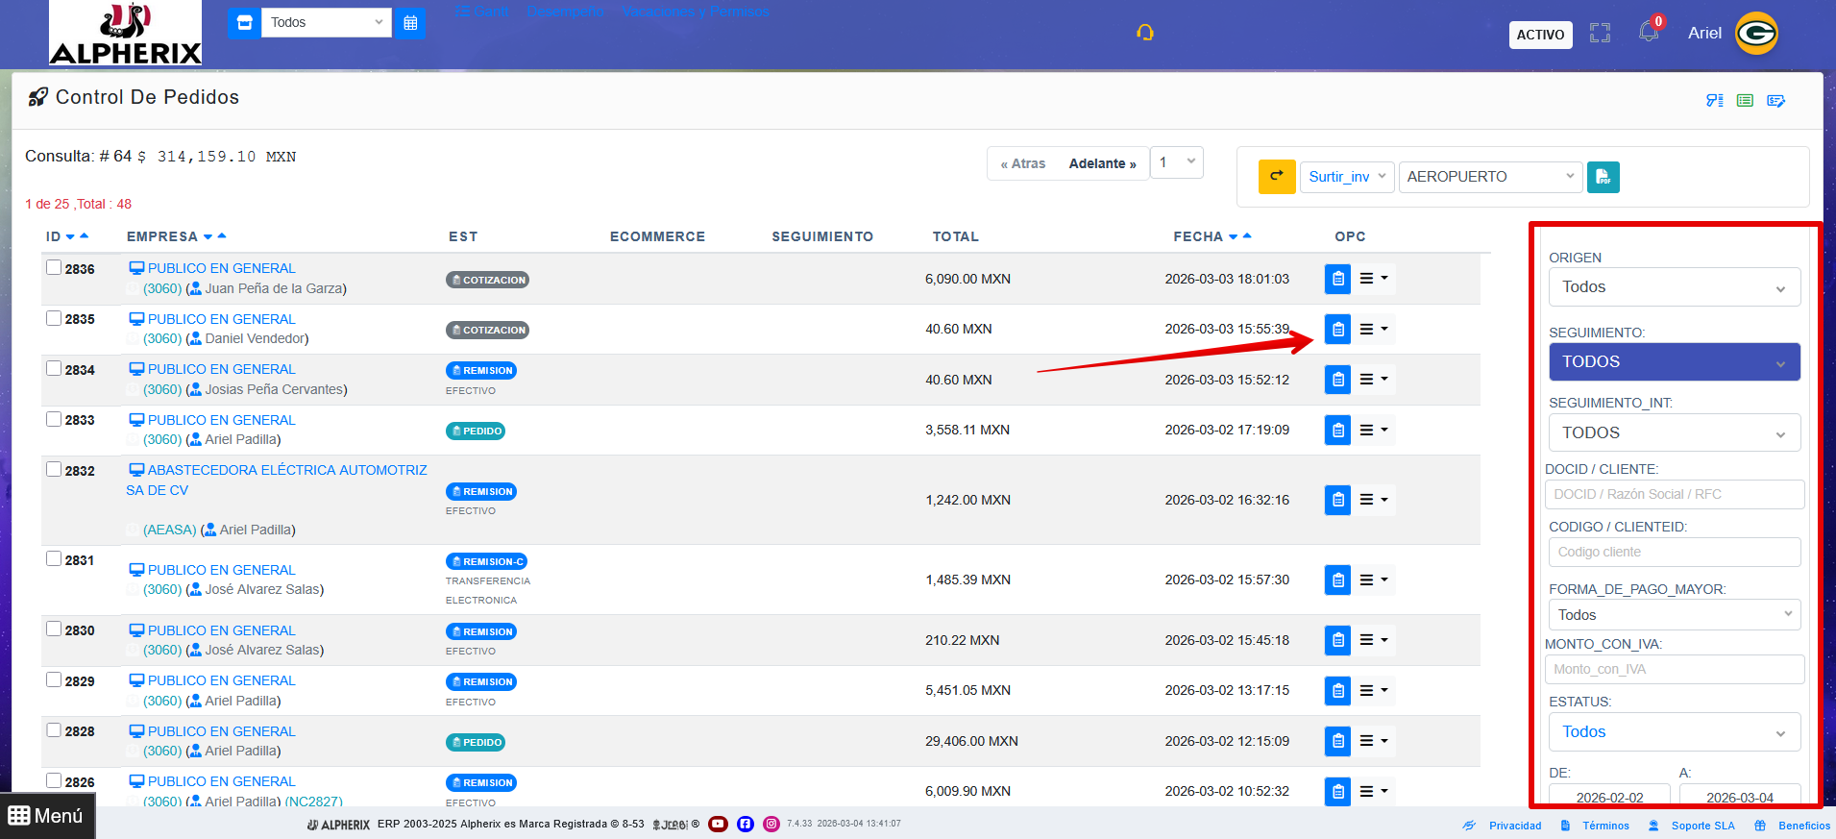Viewport: 1836px width, 839px height.
Task: Open the notifications bell
Action: [x=1648, y=33]
